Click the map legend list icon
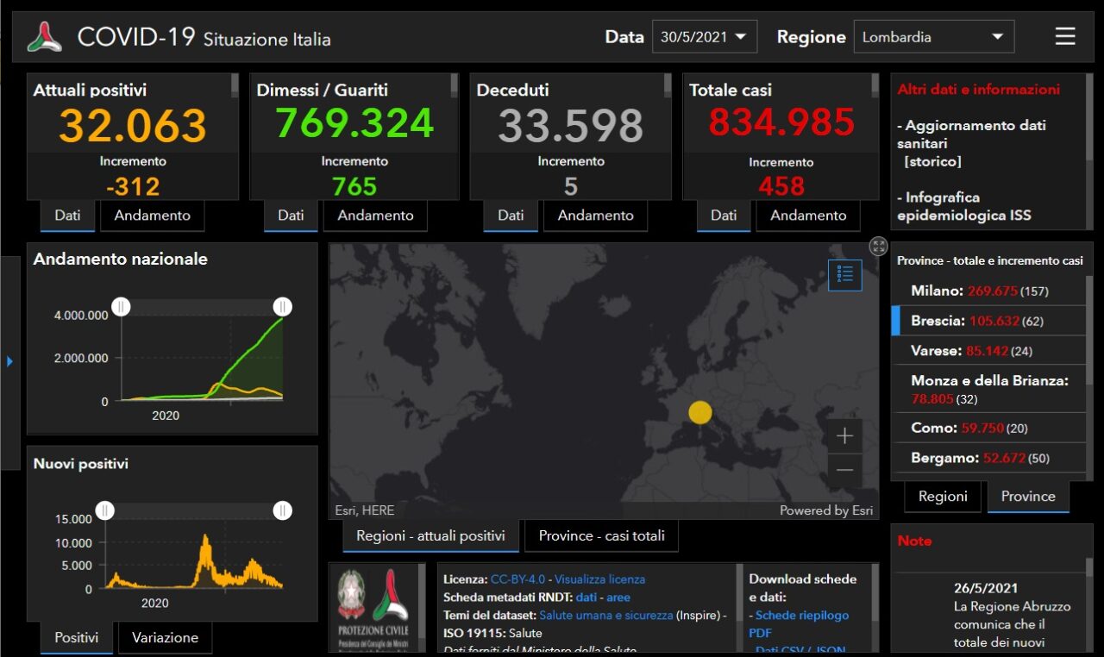The width and height of the screenshot is (1104, 657). pyautogui.click(x=844, y=274)
